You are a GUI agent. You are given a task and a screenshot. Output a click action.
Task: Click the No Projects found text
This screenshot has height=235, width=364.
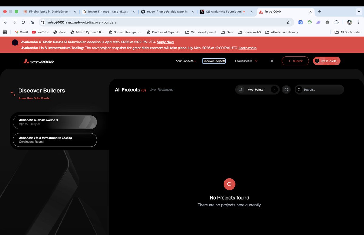coord(229,198)
